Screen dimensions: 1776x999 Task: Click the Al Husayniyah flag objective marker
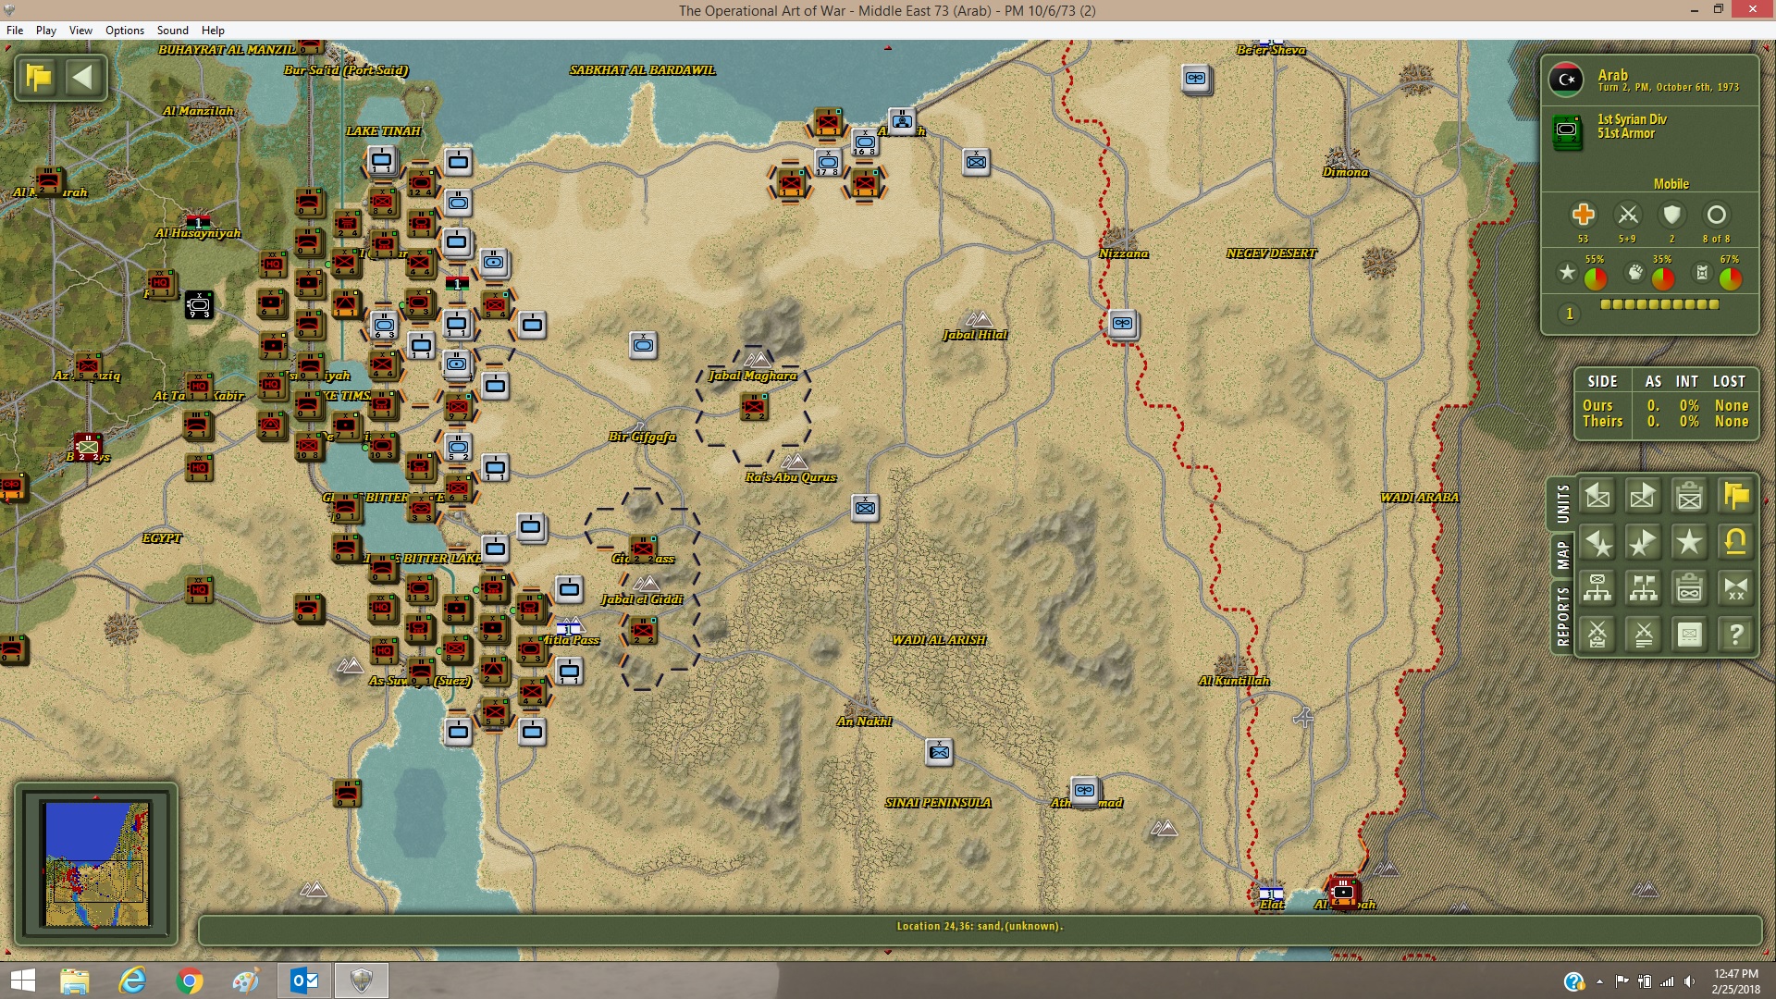pyautogui.click(x=198, y=222)
